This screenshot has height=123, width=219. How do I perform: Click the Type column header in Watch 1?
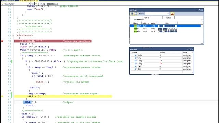(187, 52)
